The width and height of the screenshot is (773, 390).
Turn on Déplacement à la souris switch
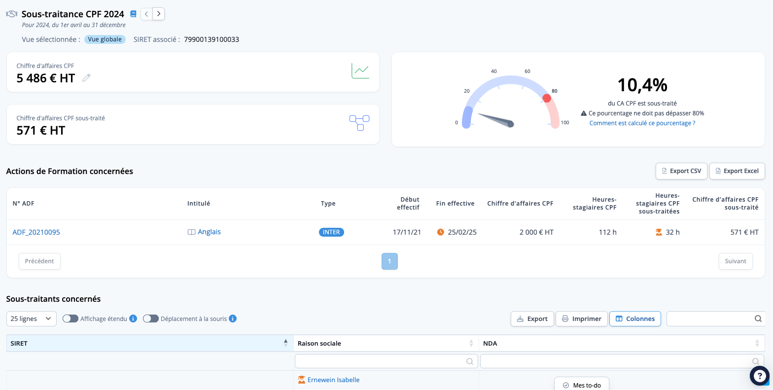click(151, 319)
